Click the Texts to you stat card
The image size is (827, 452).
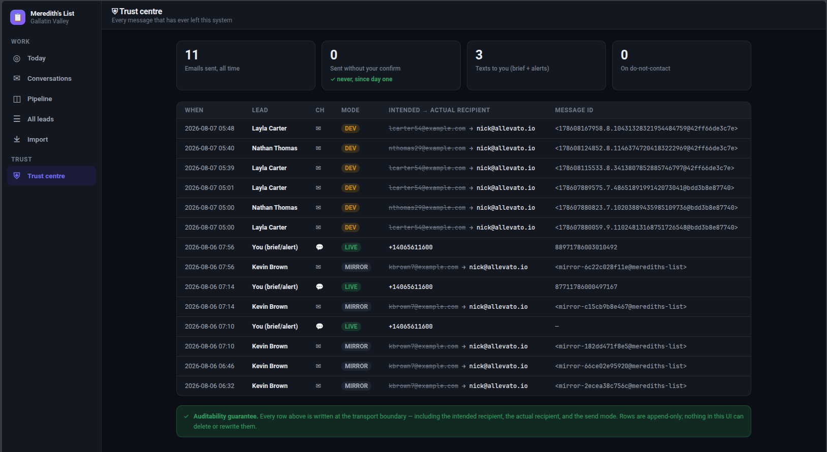[x=536, y=66]
